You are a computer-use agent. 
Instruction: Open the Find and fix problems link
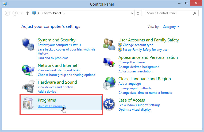[x=53, y=58]
